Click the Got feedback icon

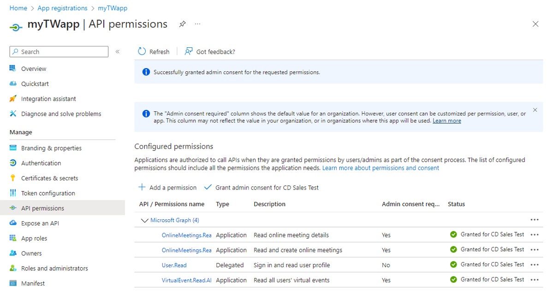point(188,52)
